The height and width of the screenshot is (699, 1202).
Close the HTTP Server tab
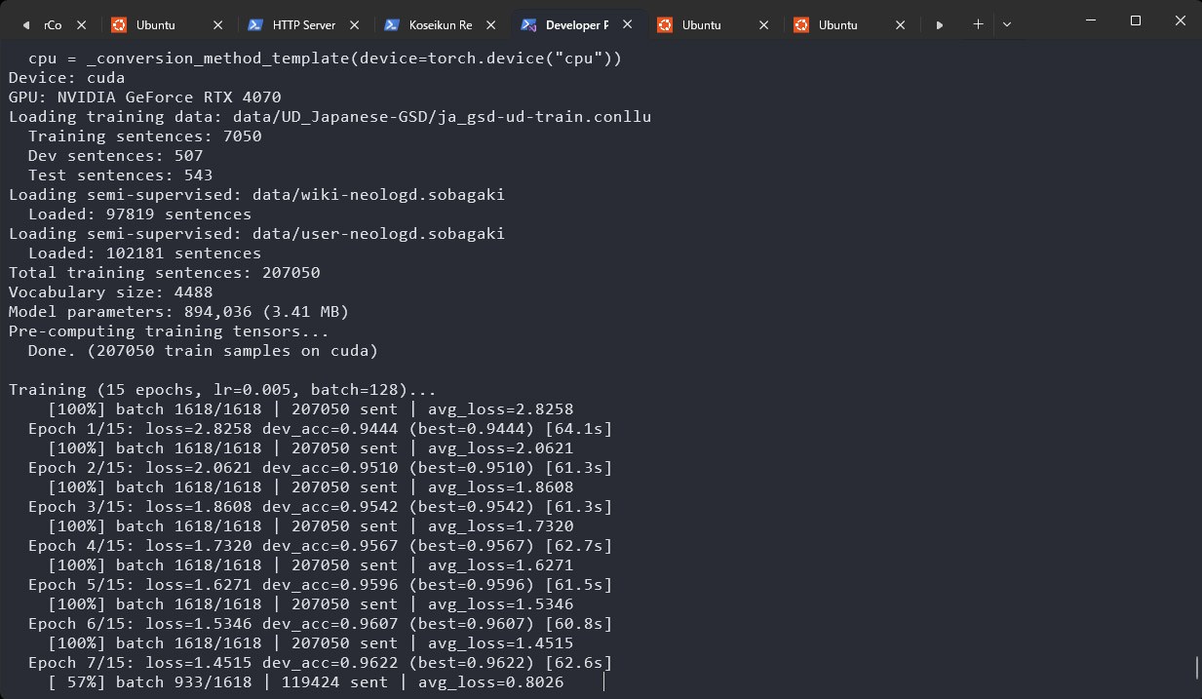click(x=354, y=24)
